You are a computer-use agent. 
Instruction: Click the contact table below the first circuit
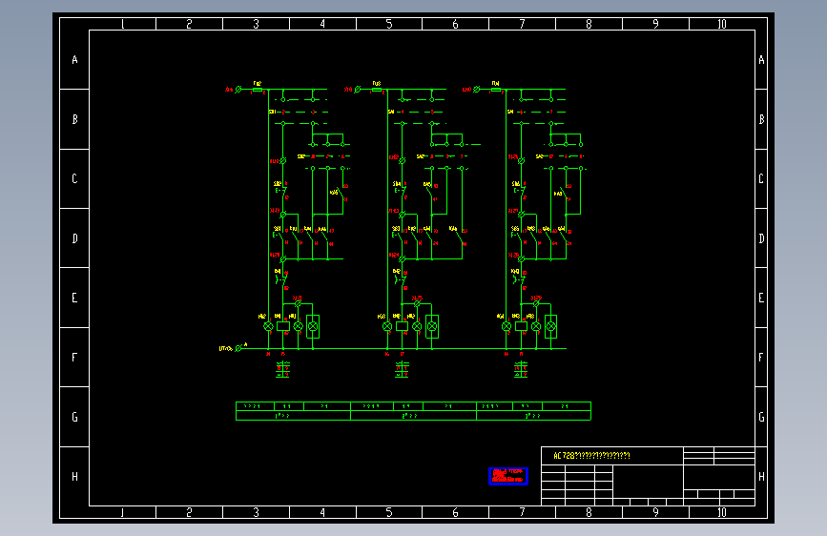point(282,370)
